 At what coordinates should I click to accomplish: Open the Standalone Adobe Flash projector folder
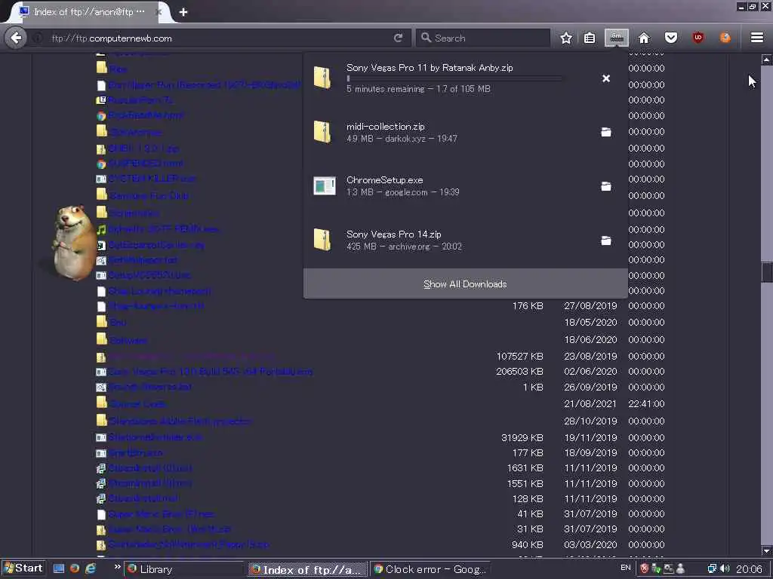[180, 421]
